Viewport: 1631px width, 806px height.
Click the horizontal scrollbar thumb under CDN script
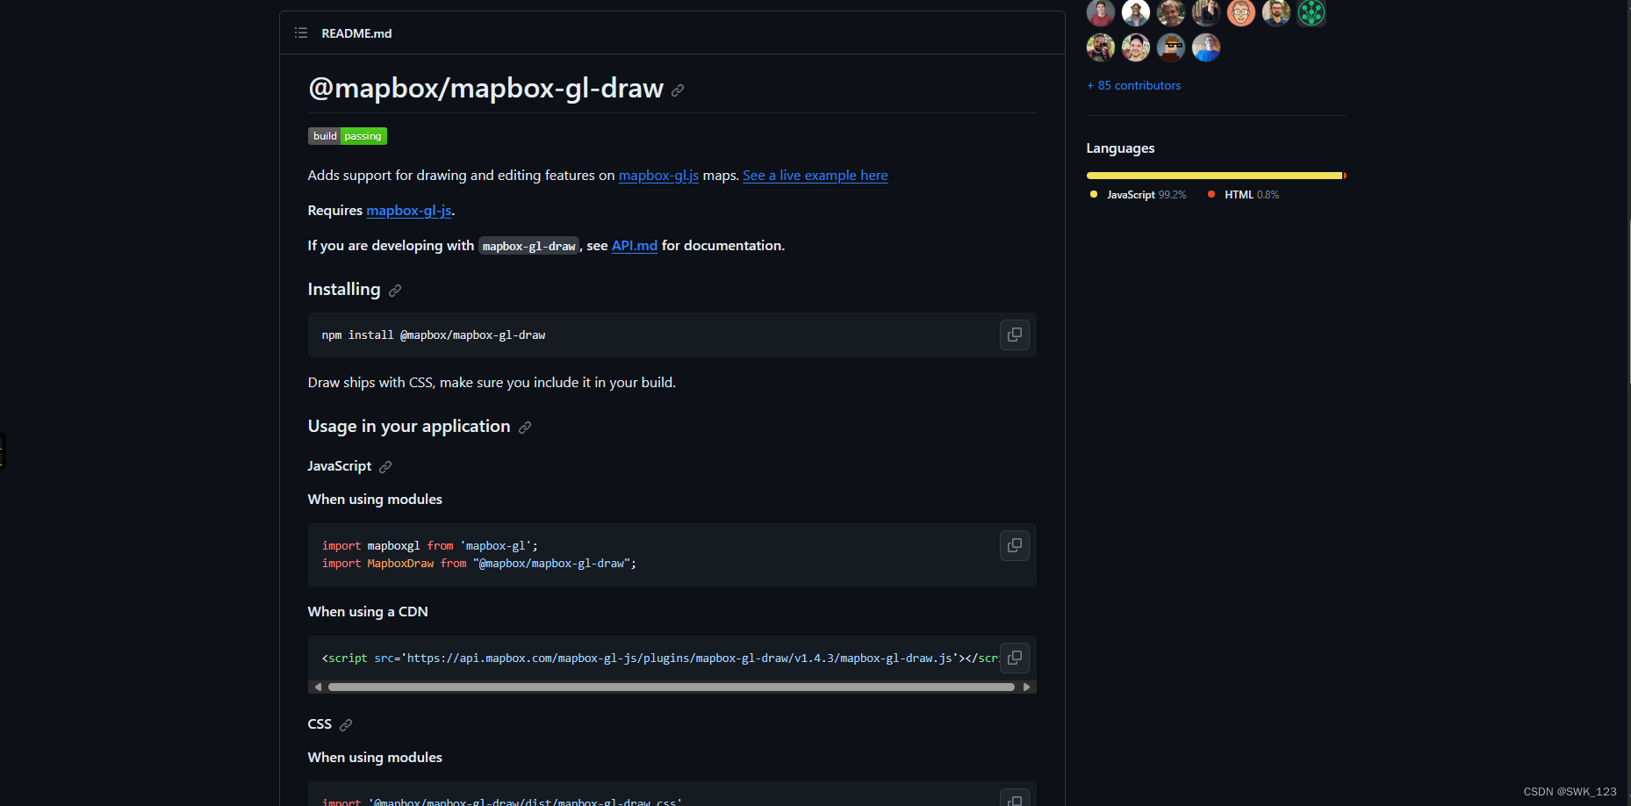click(x=671, y=687)
